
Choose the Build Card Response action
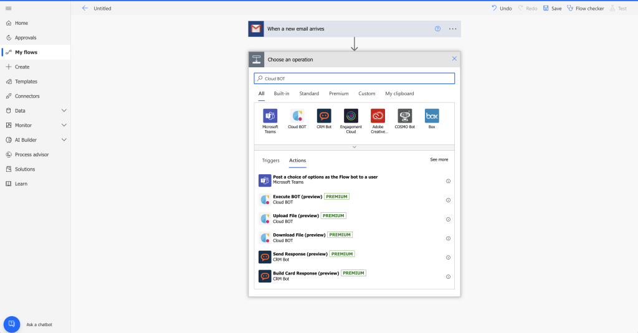(355, 276)
